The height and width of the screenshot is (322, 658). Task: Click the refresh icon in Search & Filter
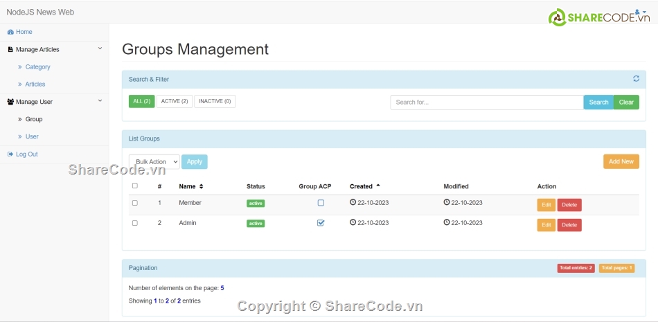click(x=636, y=79)
